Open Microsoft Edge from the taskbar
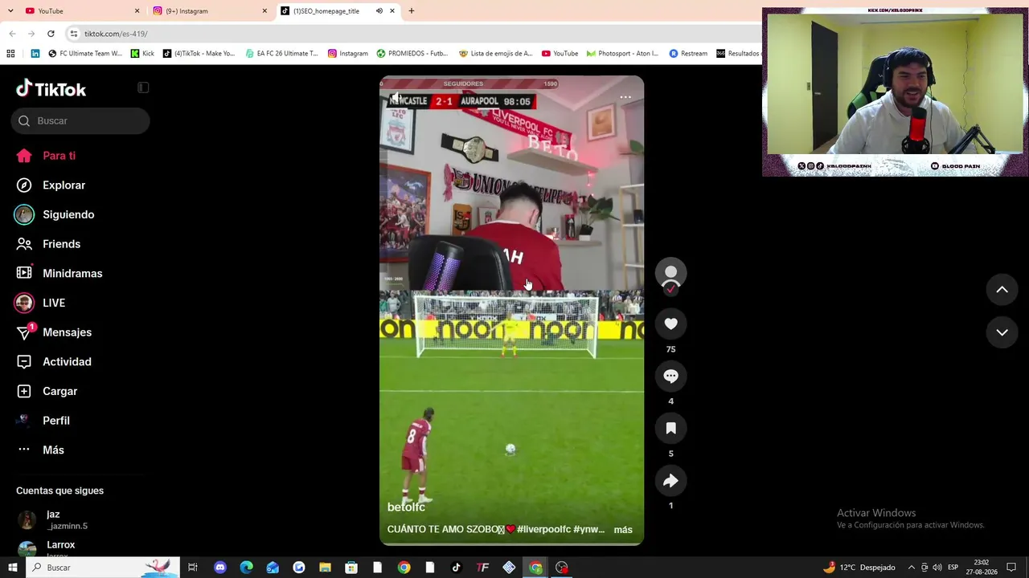Viewport: 1029px width, 578px height. 247,568
